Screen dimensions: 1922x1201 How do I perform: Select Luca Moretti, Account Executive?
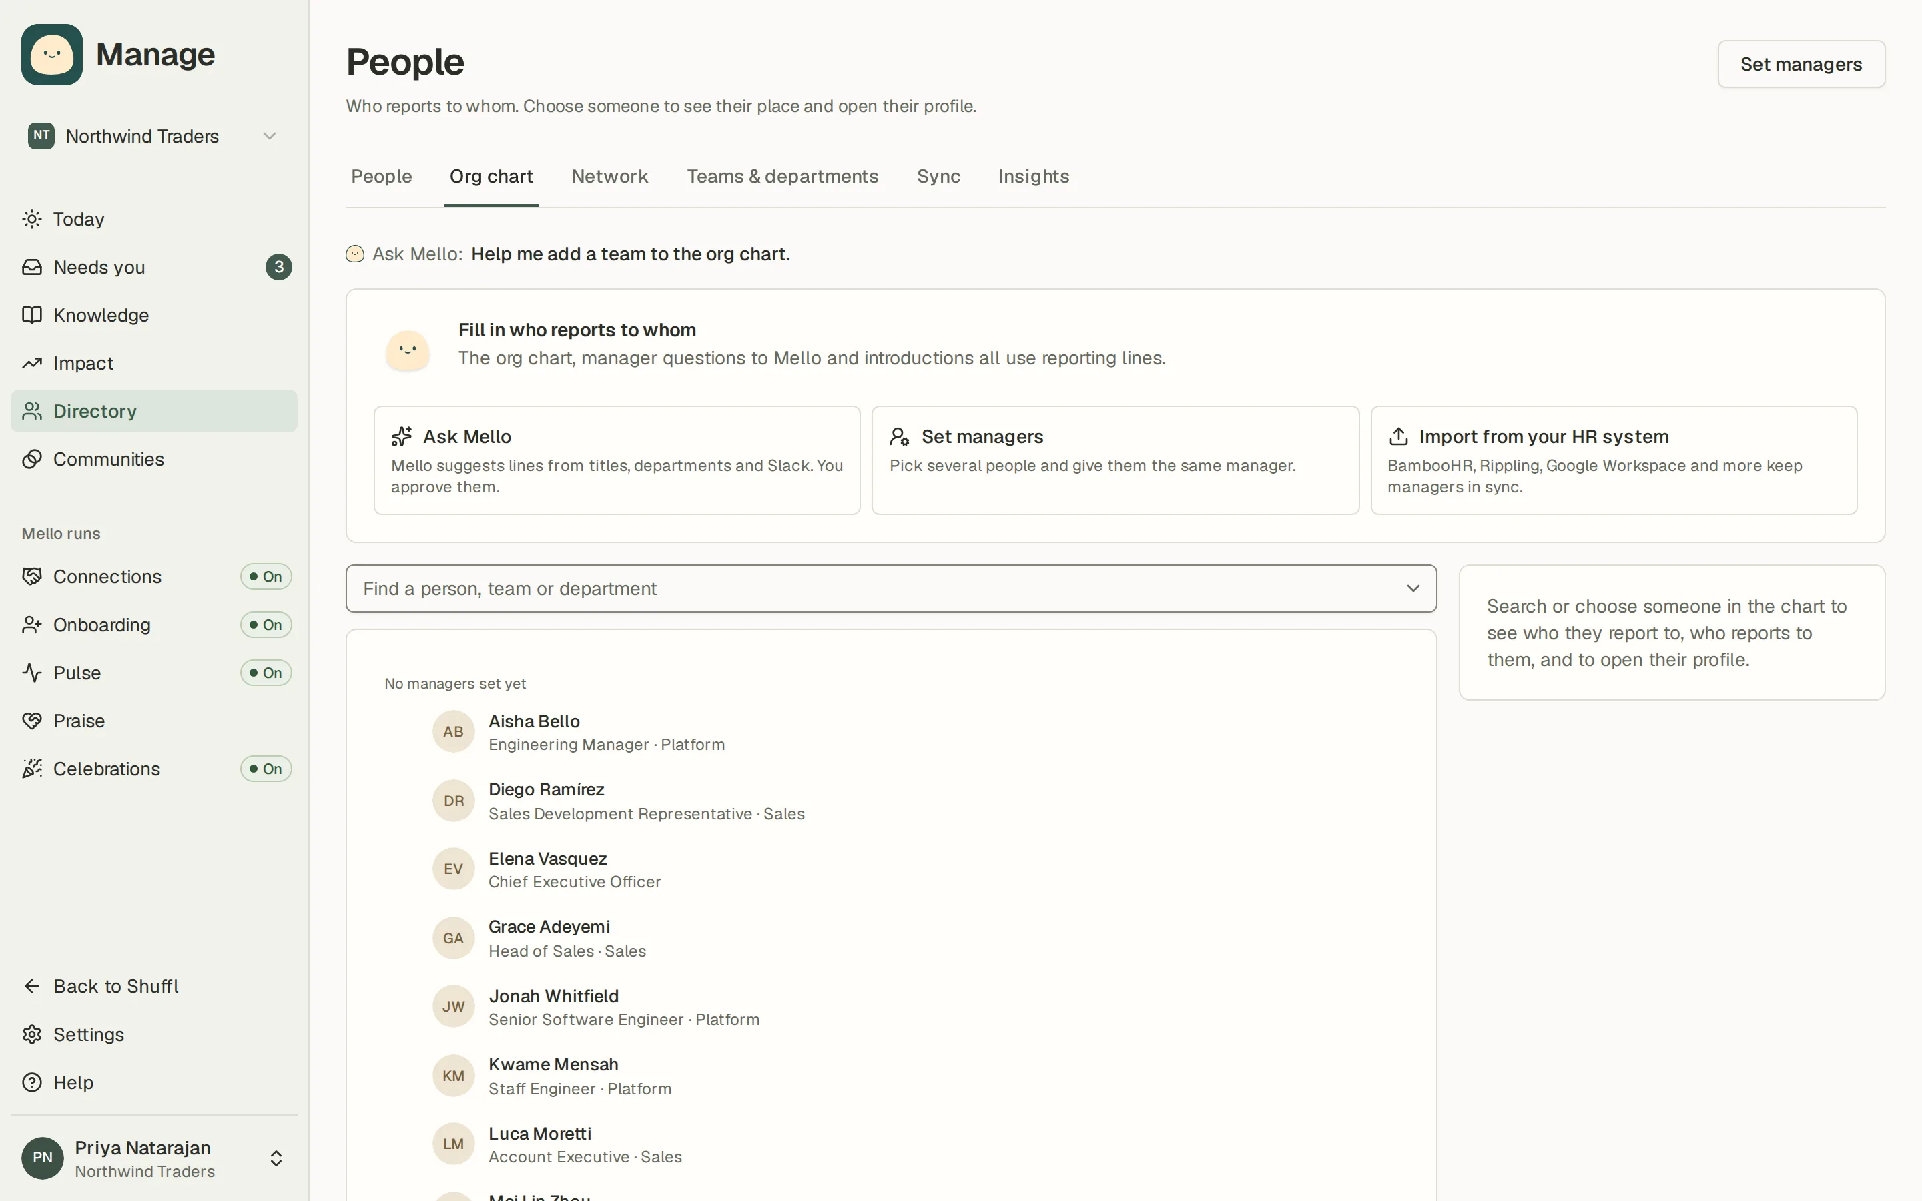click(x=585, y=1144)
